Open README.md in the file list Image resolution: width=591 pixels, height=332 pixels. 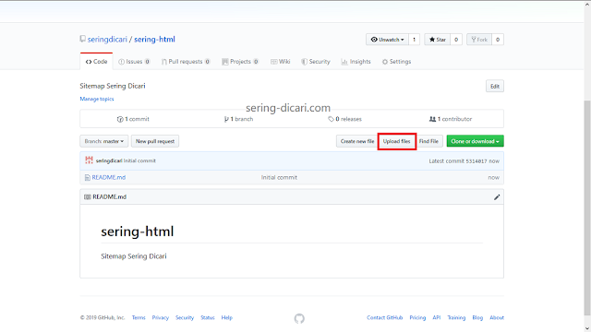[x=109, y=177]
